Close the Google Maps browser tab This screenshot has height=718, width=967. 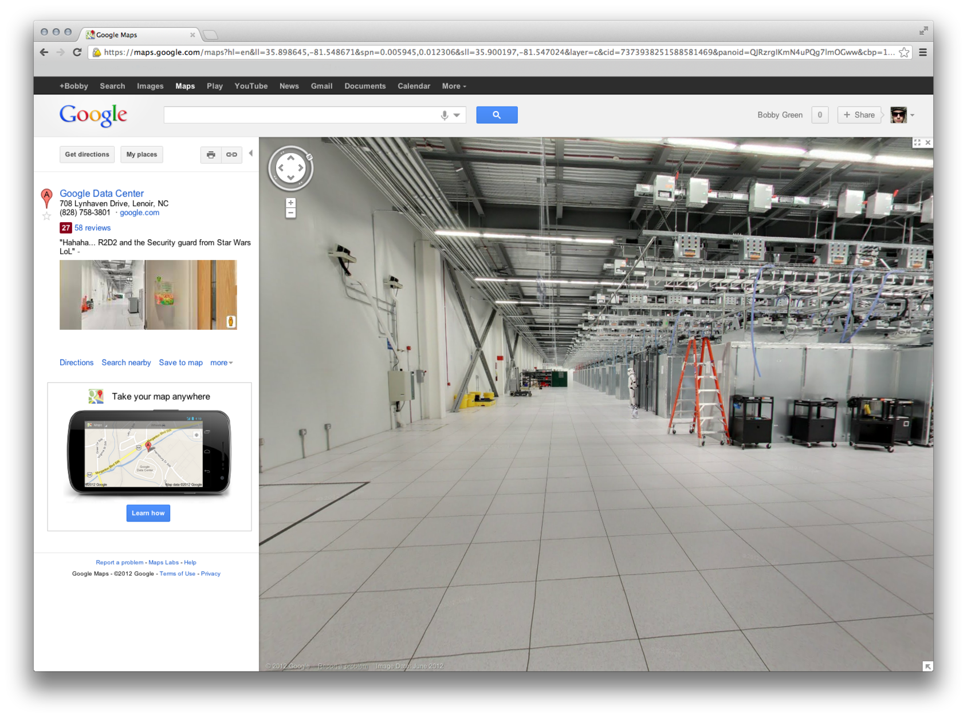(192, 35)
